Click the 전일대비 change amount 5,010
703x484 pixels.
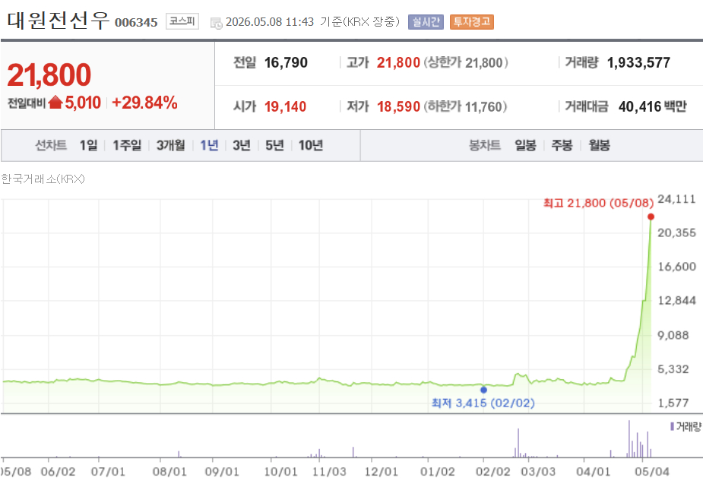[x=83, y=103]
